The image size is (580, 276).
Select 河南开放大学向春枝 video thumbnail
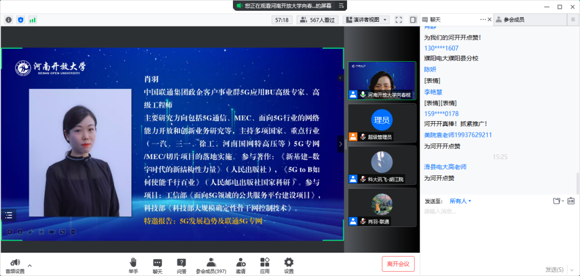click(382, 81)
